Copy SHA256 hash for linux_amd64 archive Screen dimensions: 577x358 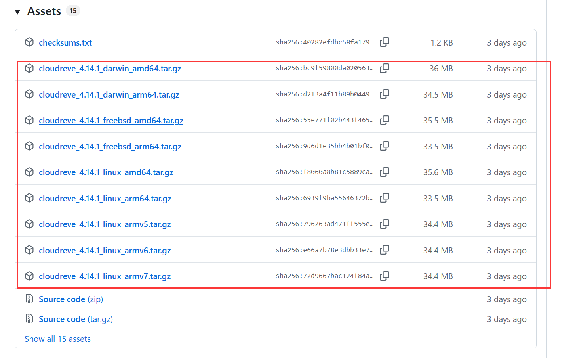(384, 172)
